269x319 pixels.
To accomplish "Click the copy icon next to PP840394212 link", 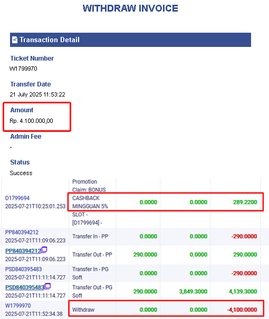I will pyautogui.click(x=44, y=249).
